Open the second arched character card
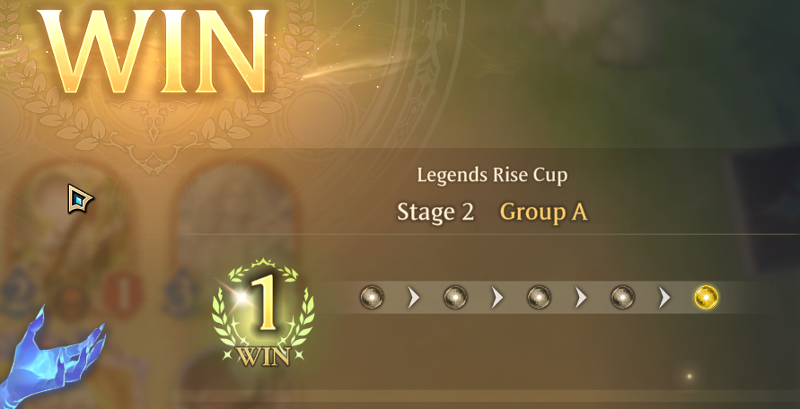 pyautogui.click(x=236, y=237)
